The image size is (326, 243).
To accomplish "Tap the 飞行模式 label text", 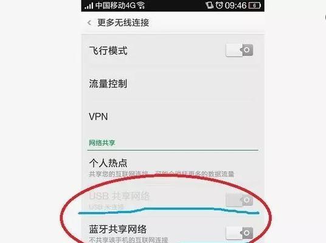I will pyautogui.click(x=108, y=50).
